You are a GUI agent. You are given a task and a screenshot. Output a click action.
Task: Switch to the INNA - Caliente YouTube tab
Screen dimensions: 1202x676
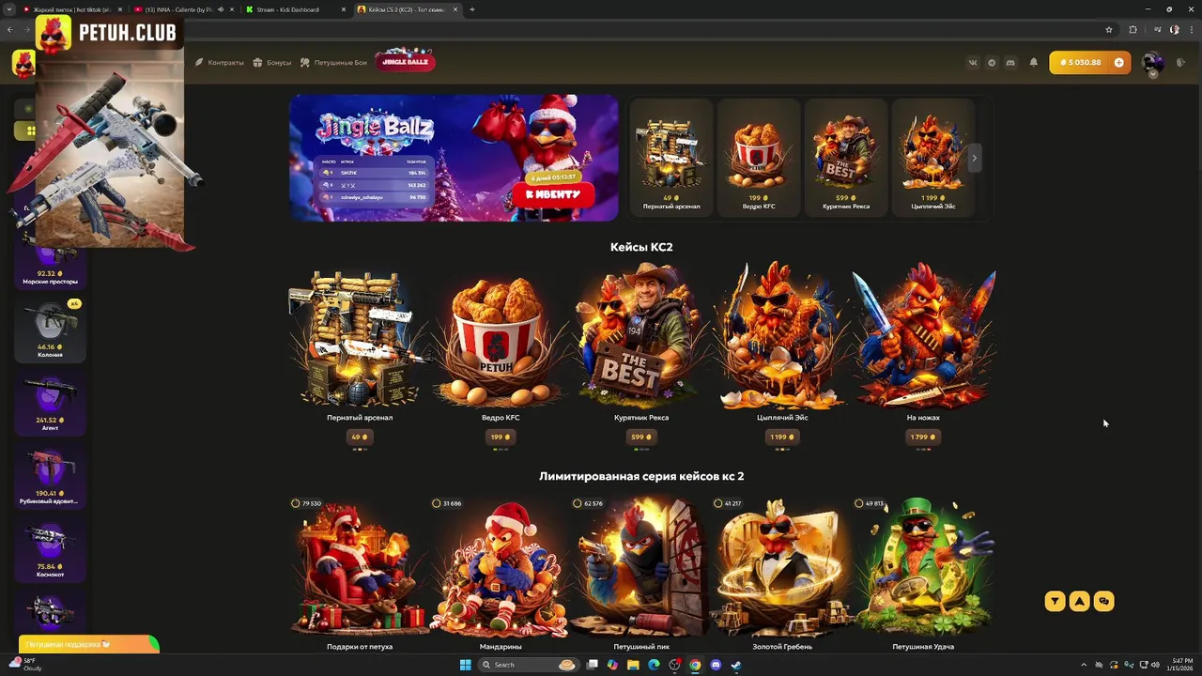pyautogui.click(x=183, y=9)
